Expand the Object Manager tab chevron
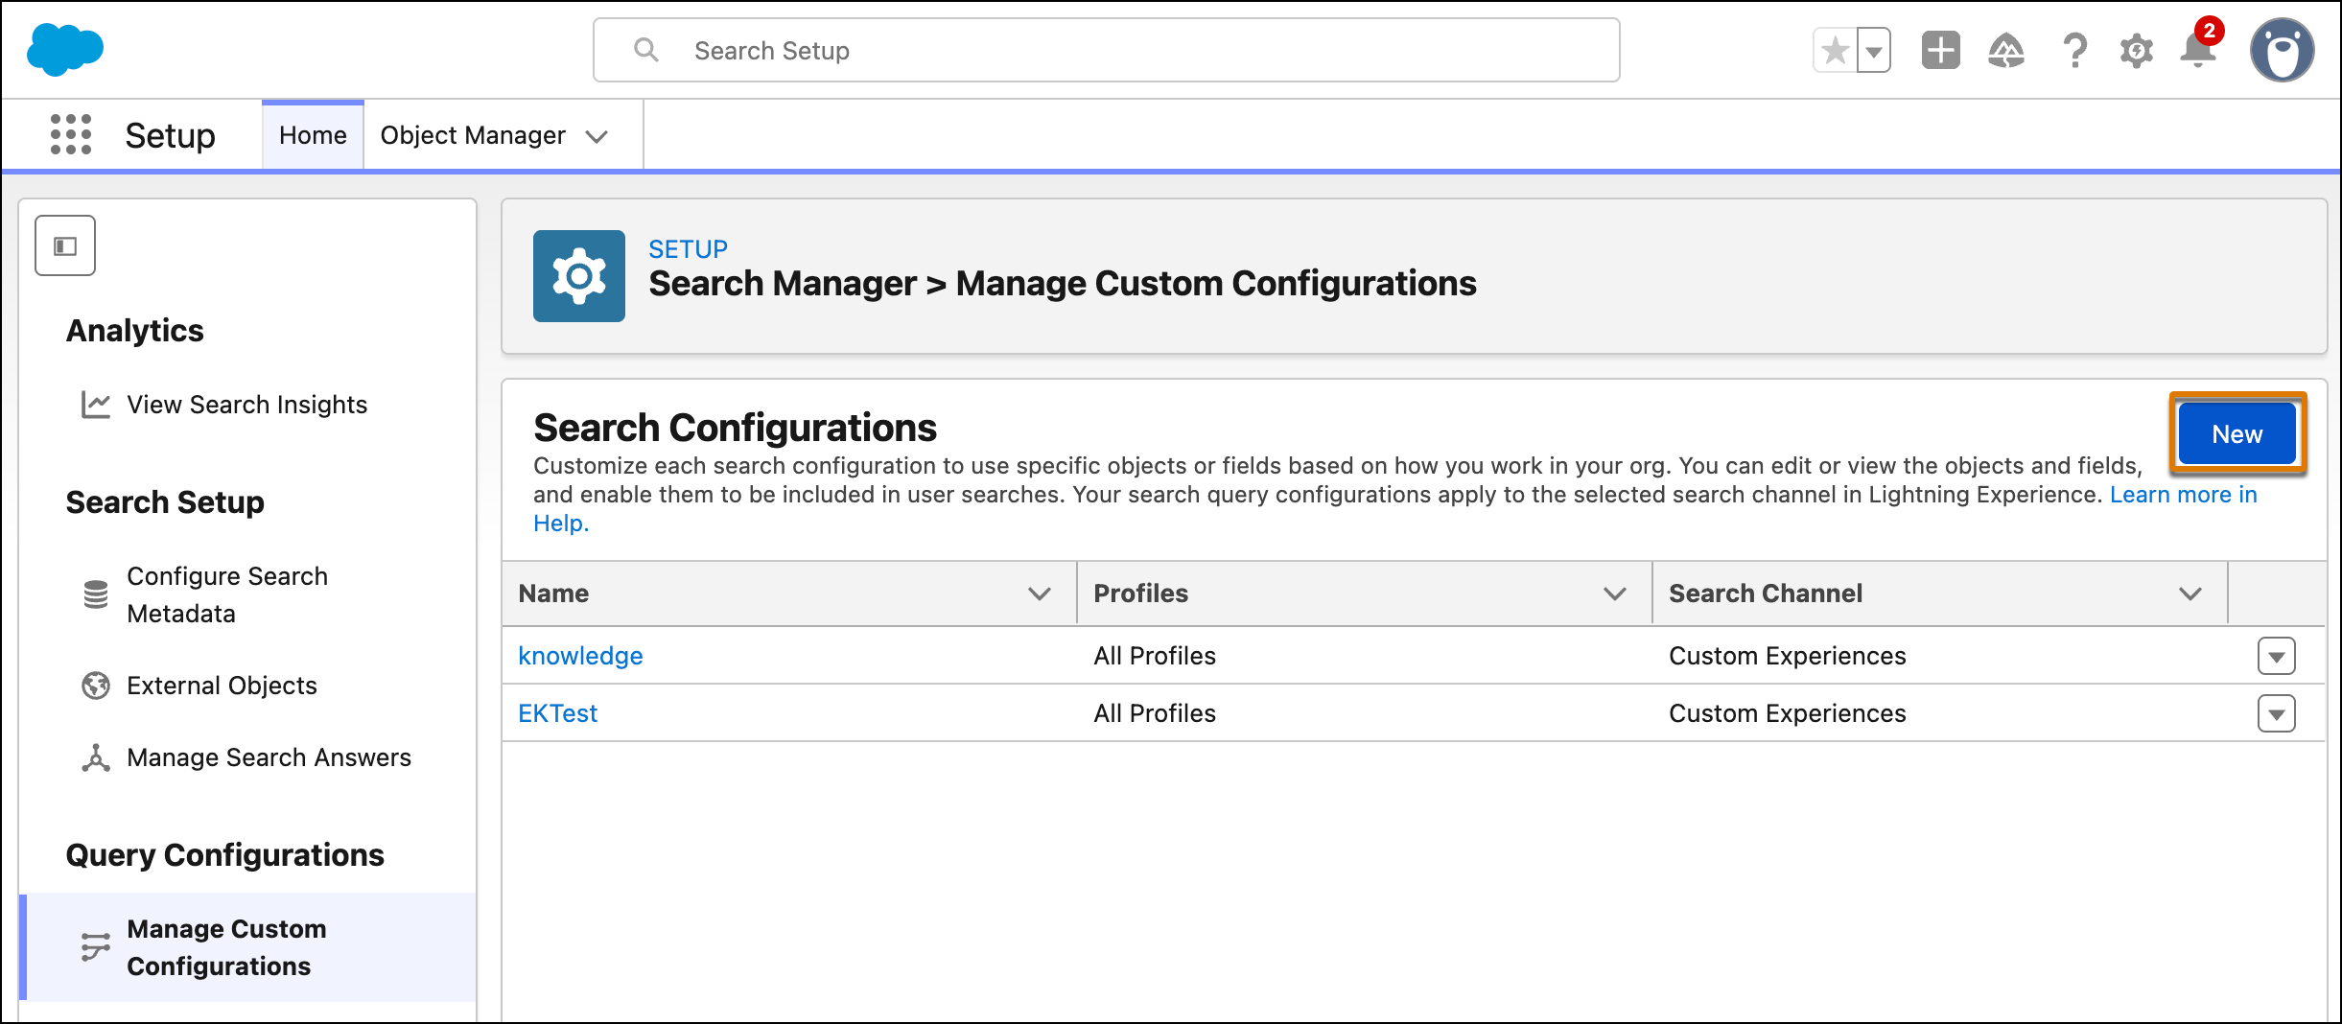Viewport: 2342px width, 1024px height. pyautogui.click(x=597, y=136)
